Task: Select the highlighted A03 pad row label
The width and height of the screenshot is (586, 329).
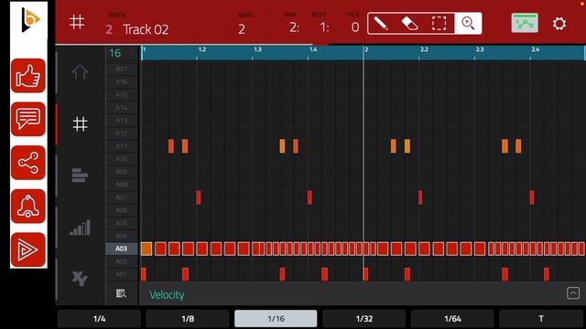Action: tap(122, 249)
